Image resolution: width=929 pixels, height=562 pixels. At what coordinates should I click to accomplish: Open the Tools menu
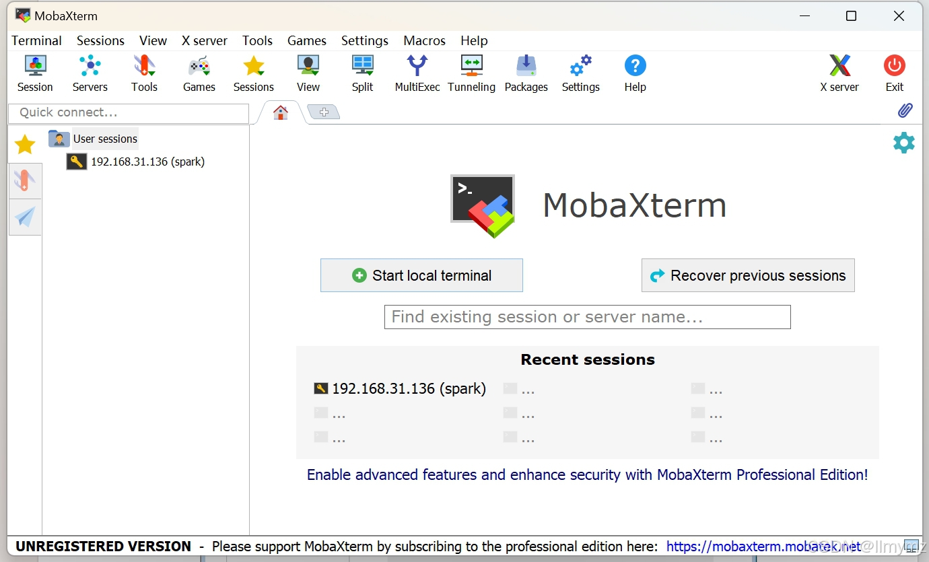(257, 40)
